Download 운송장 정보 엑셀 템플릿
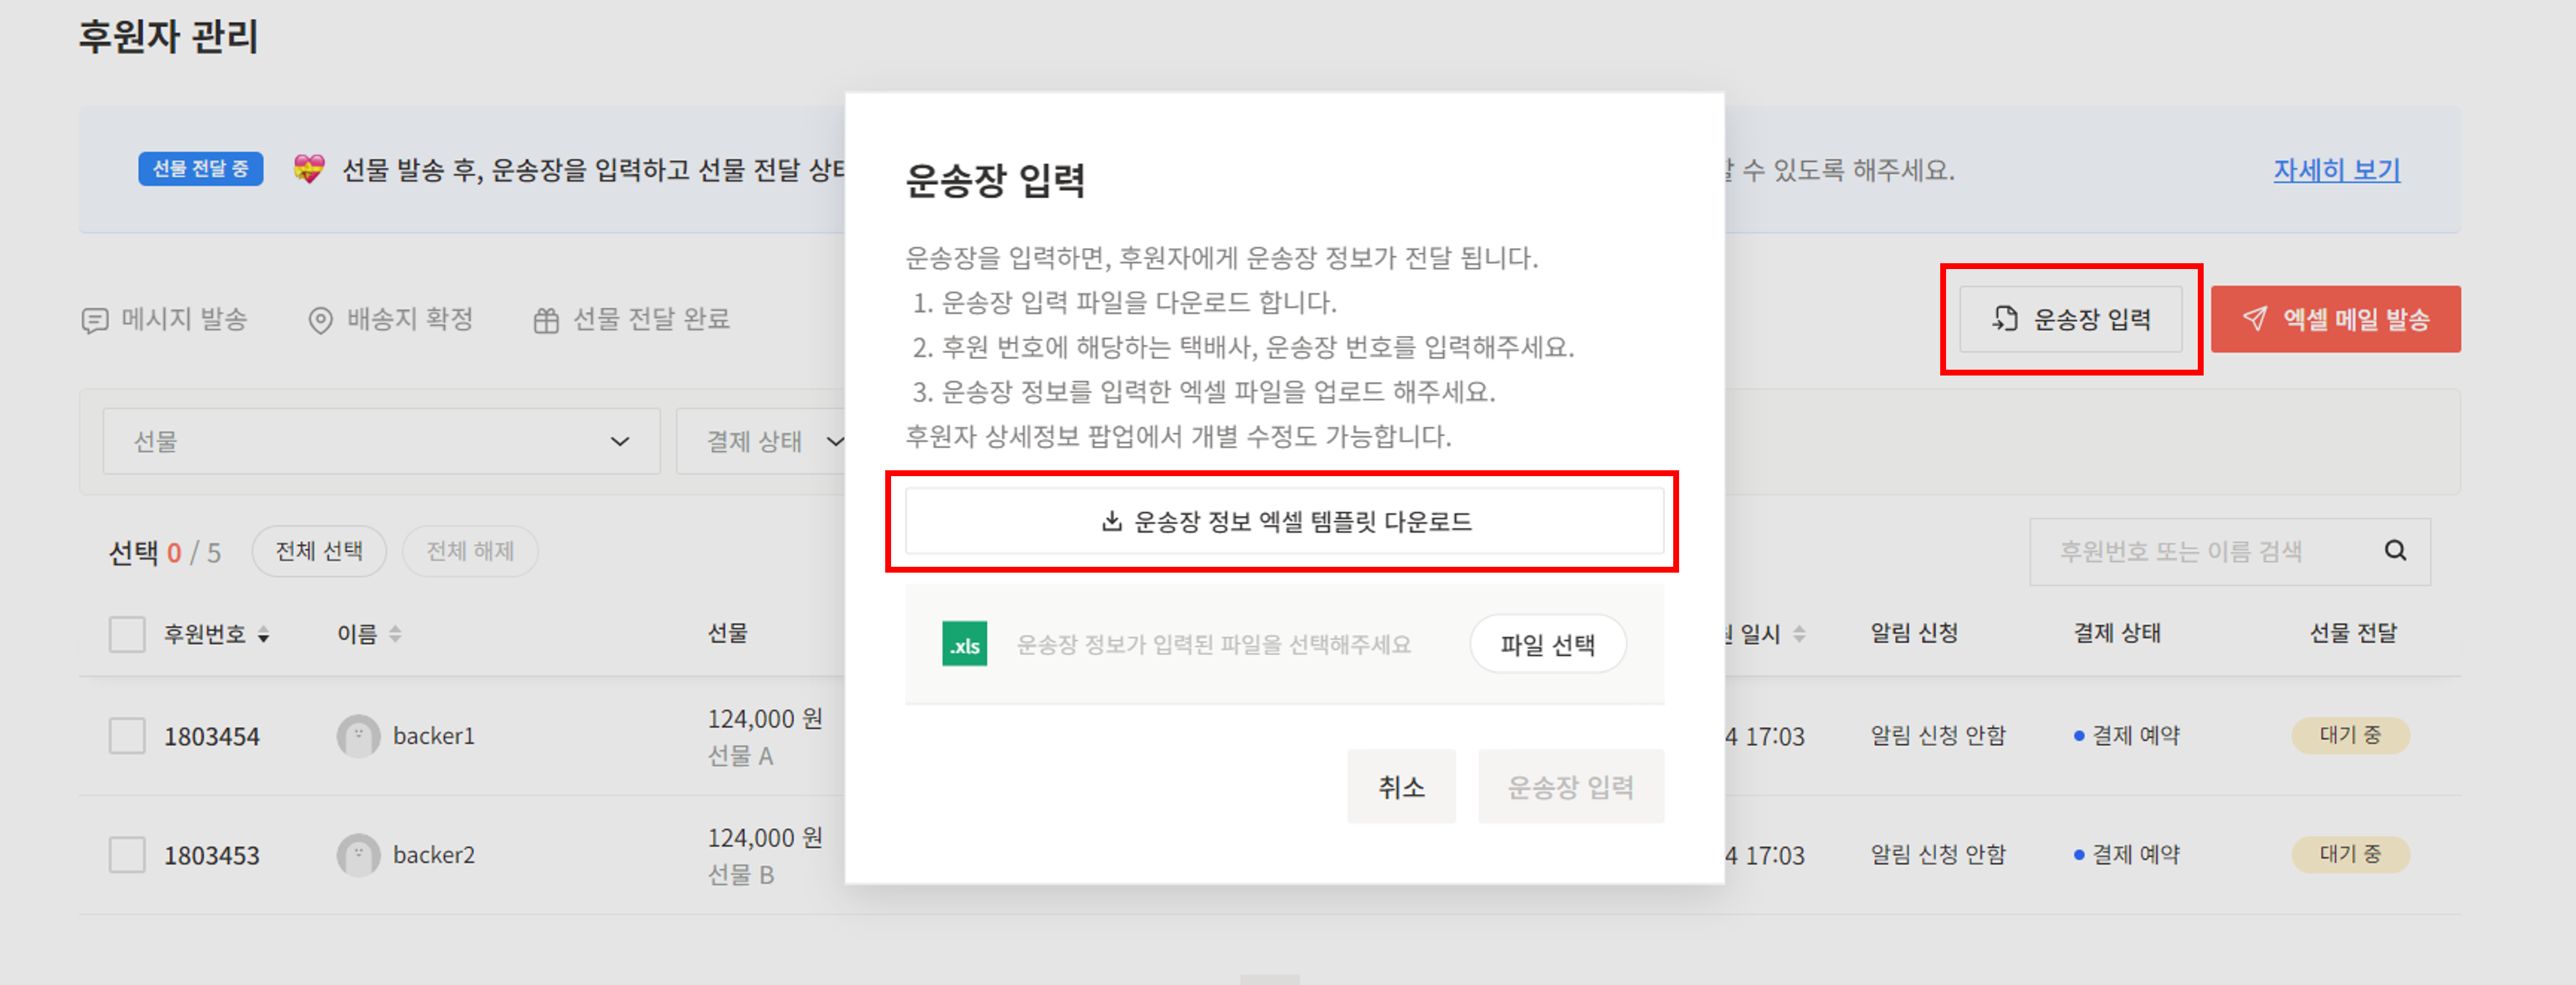Screen dimensions: 2576x985 (x=1284, y=522)
